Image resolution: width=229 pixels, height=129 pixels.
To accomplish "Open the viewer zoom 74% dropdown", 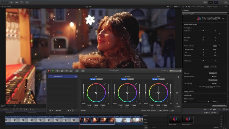I will coord(167,6).
